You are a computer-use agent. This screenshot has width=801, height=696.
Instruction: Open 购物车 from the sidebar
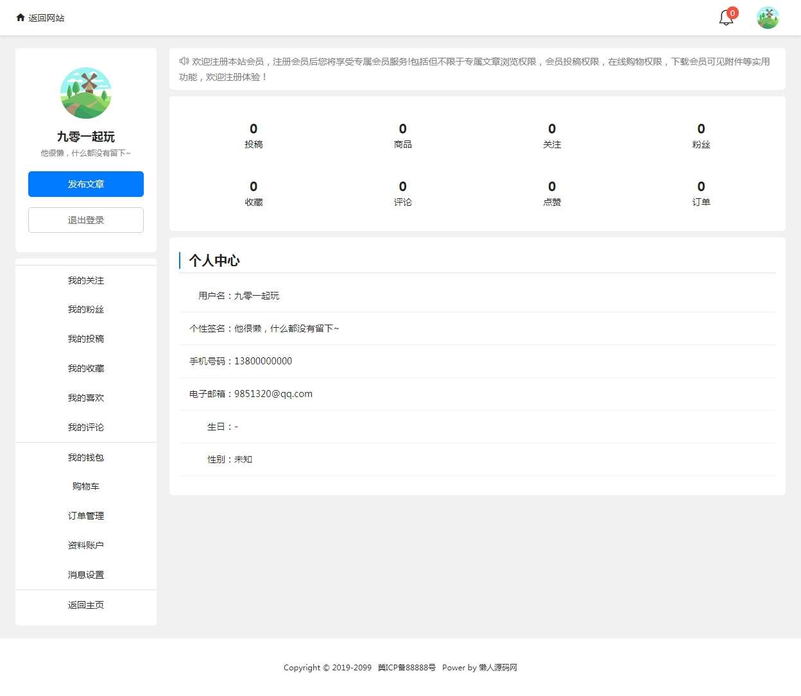click(85, 486)
